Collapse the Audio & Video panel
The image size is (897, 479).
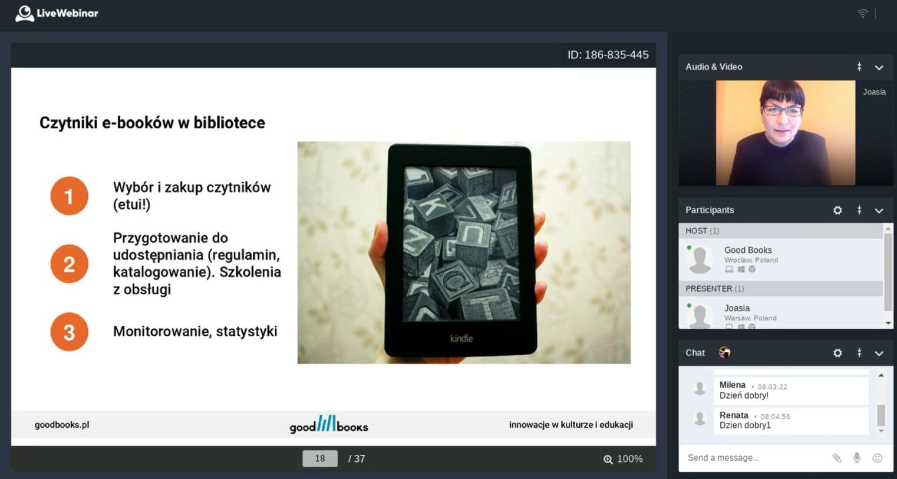click(879, 67)
